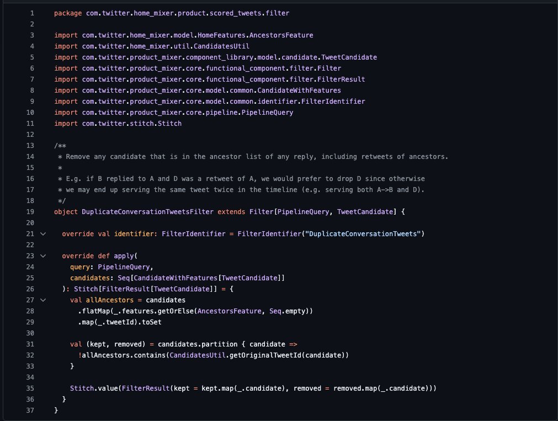The height and width of the screenshot is (421, 558).
Task: Click the allAncestors variable on line 27
Action: (x=110, y=300)
